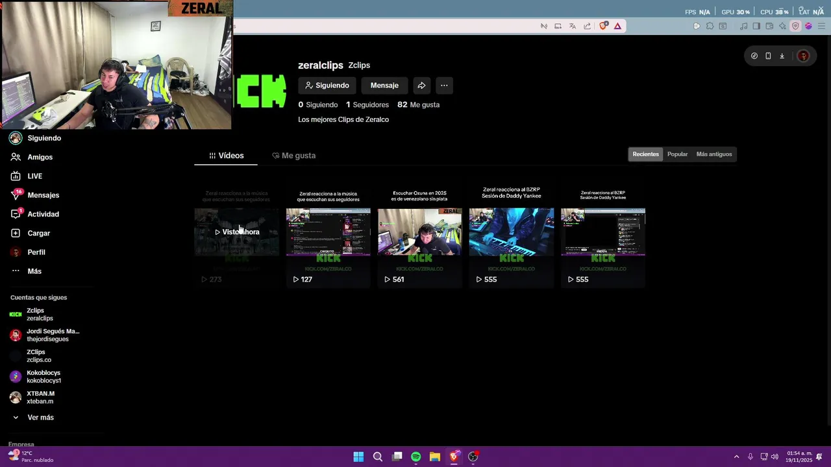Switch to the Vídeos tab
Image resolution: width=831 pixels, height=467 pixels.
click(x=226, y=156)
